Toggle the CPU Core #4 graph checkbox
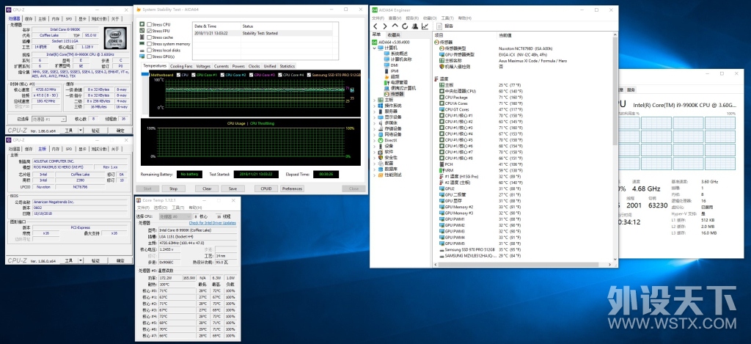Image resolution: width=751 pixels, height=344 pixels. coord(279,76)
